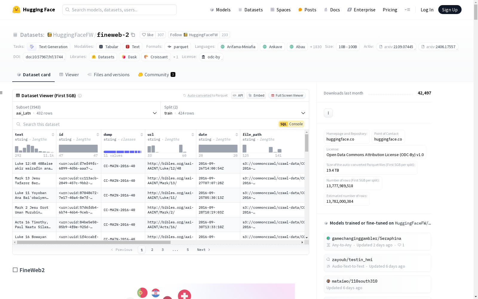This screenshot has width=478, height=299.
Task: Open Datasets in the top navigation
Action: point(250,10)
